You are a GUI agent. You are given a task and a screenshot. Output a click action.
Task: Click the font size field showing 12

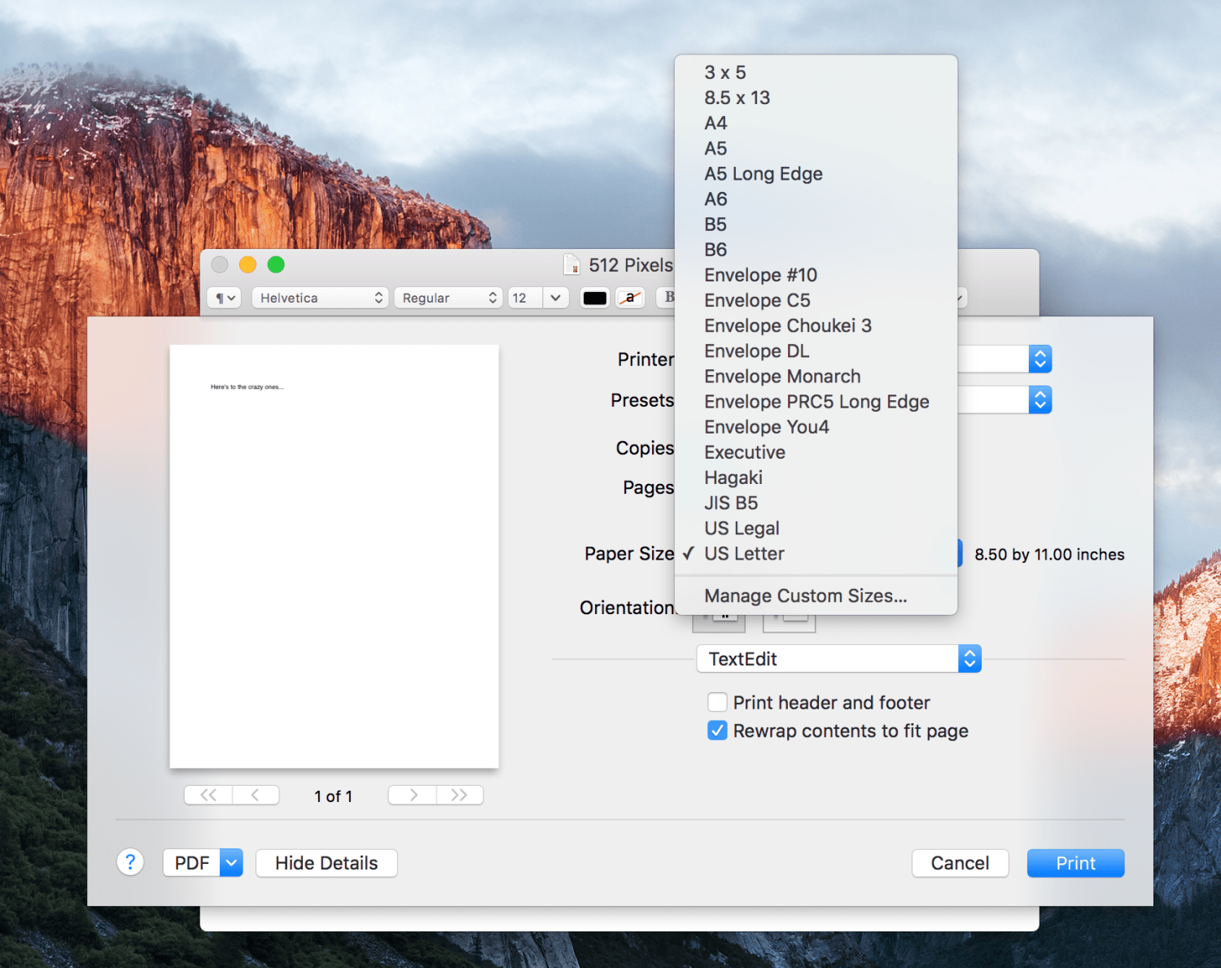point(526,298)
